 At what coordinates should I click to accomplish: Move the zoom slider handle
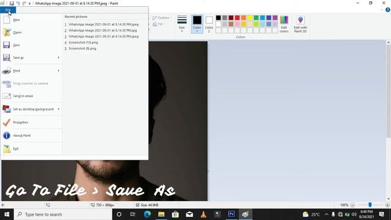point(370,205)
